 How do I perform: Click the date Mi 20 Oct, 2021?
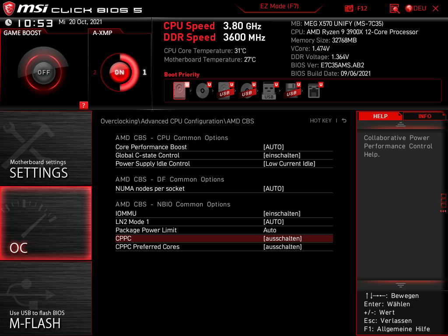click(x=80, y=22)
